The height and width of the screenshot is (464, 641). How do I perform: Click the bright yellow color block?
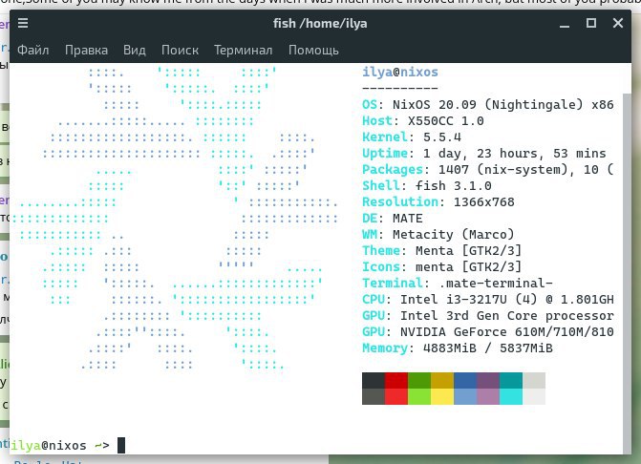[442, 396]
